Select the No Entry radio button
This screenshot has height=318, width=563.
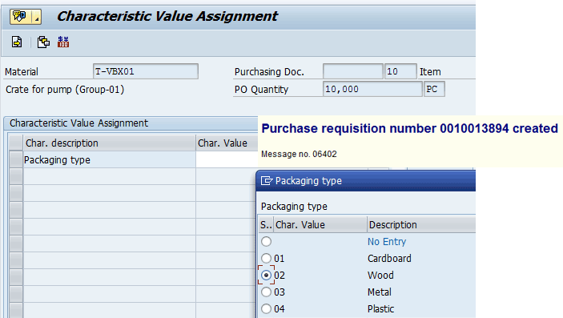pos(266,241)
